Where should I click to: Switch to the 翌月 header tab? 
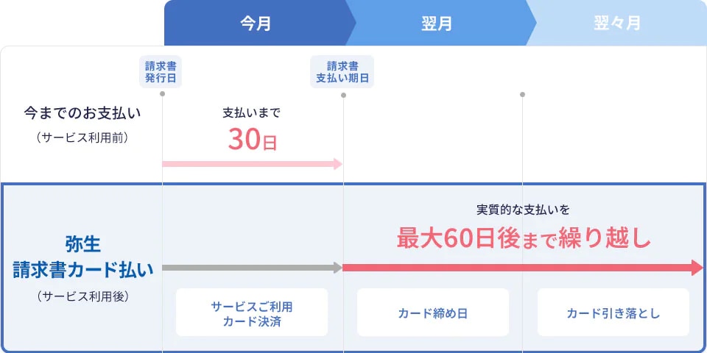[437, 23]
